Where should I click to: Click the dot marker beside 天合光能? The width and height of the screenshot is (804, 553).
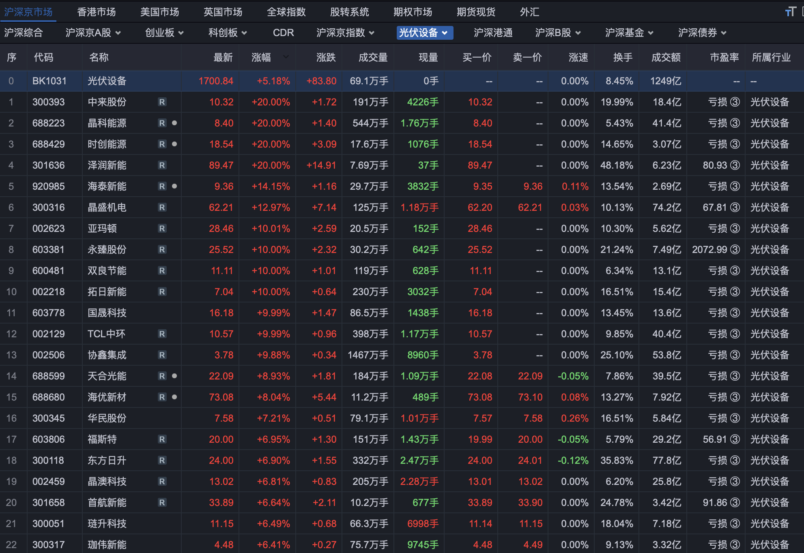point(174,376)
